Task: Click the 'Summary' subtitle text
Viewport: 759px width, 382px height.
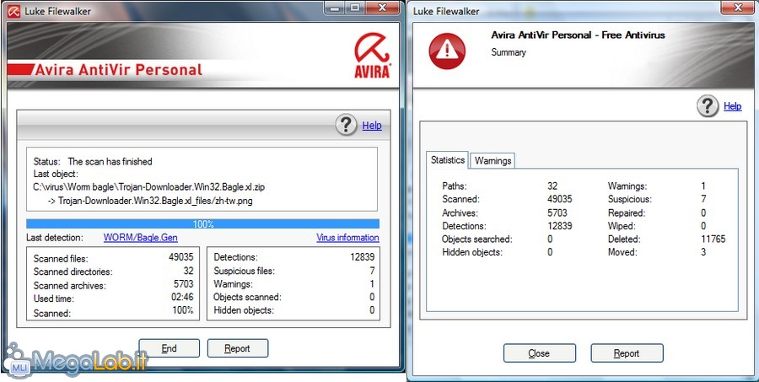Action: pyautogui.click(x=509, y=52)
